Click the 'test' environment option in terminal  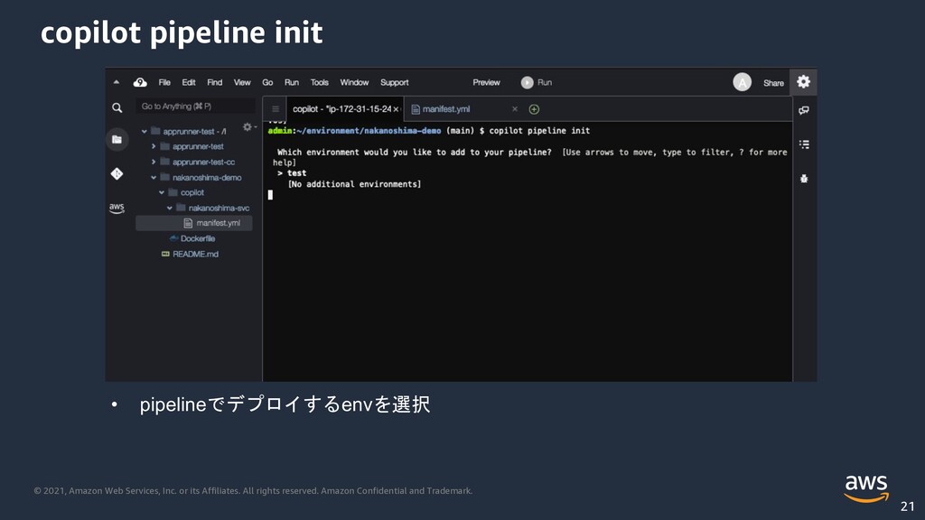[296, 172]
